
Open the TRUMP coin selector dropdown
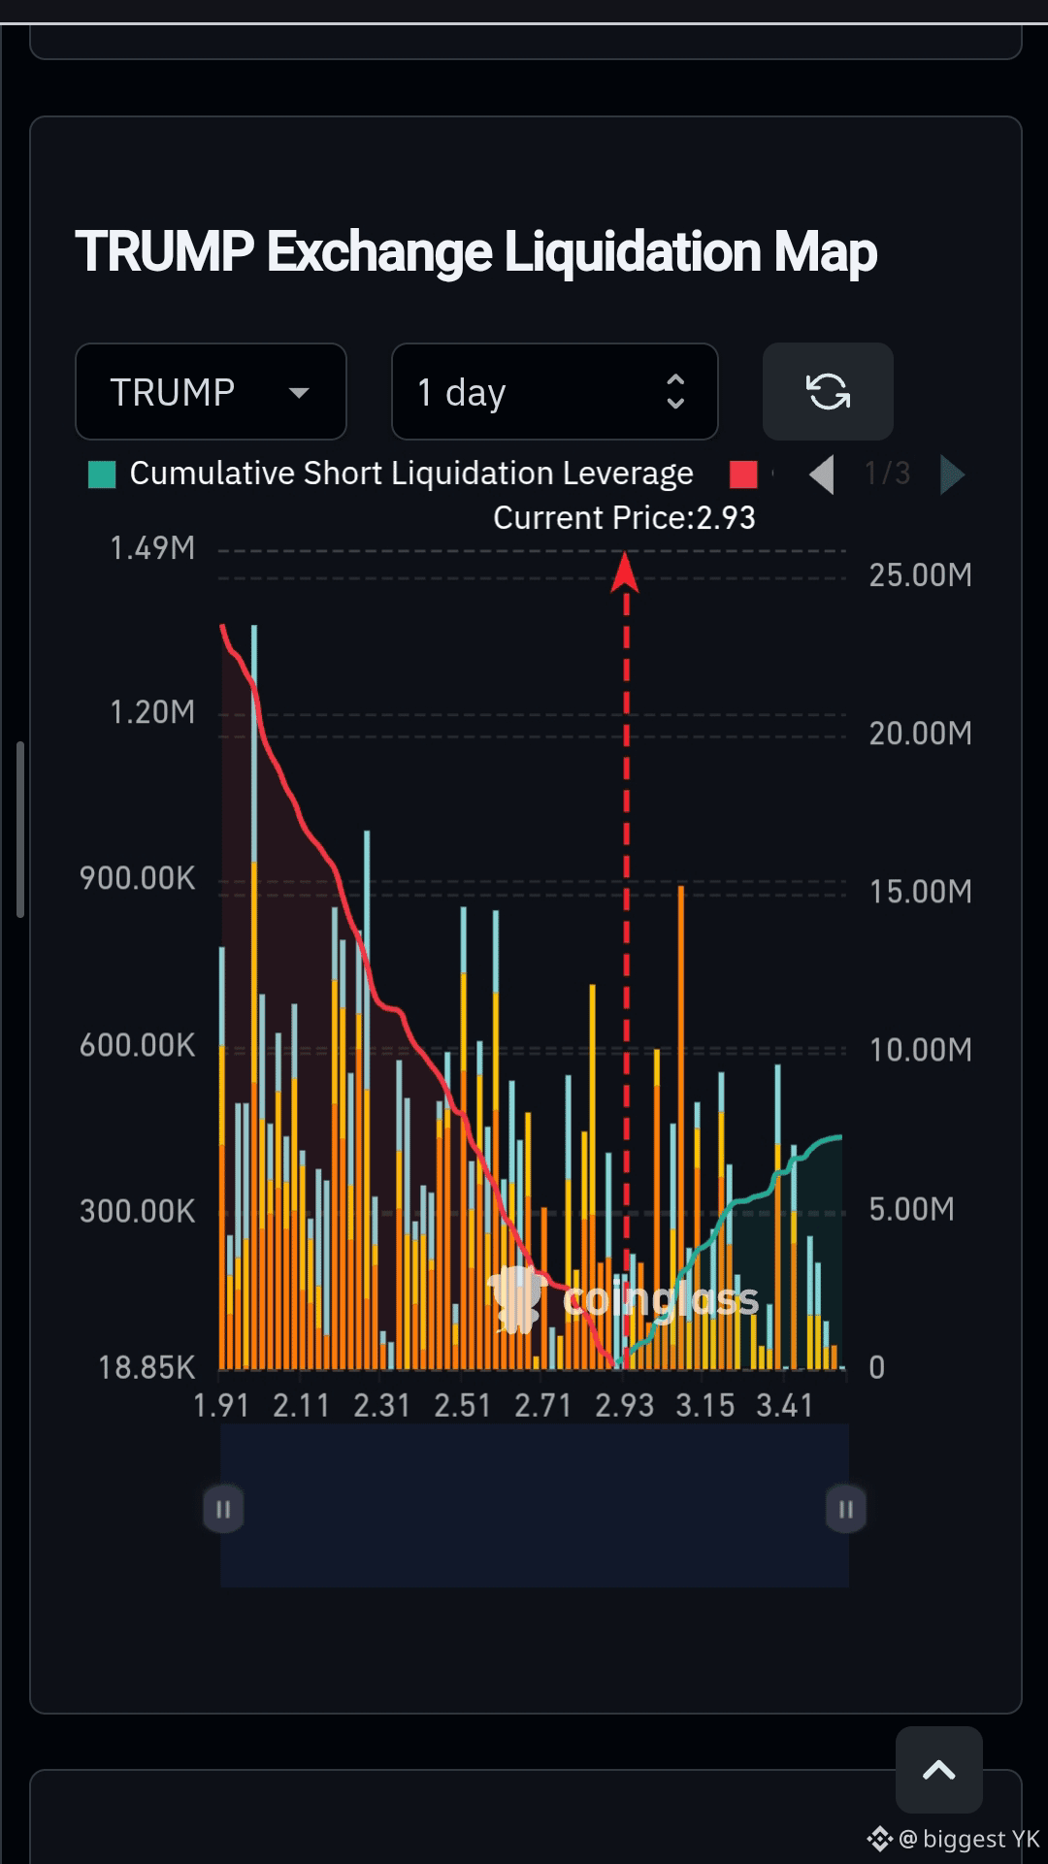coord(211,392)
